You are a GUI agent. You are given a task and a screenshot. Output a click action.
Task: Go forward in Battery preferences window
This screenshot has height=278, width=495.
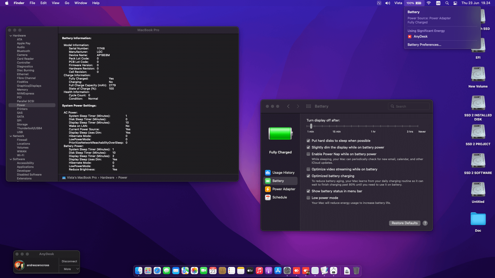pos(298,106)
